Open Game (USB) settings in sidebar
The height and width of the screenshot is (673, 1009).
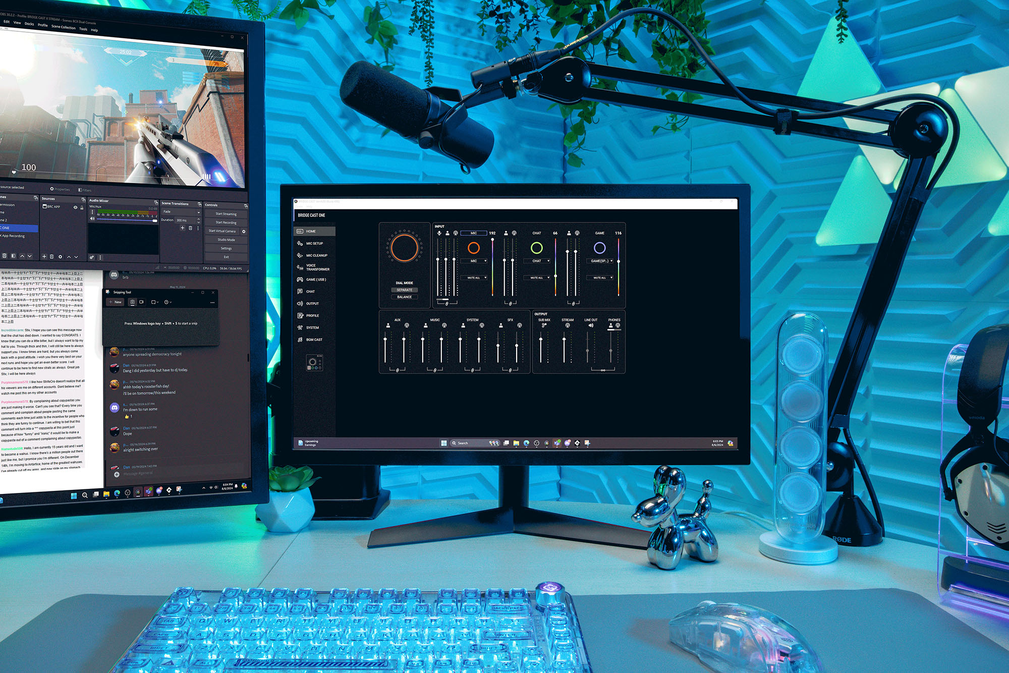pos(316,279)
